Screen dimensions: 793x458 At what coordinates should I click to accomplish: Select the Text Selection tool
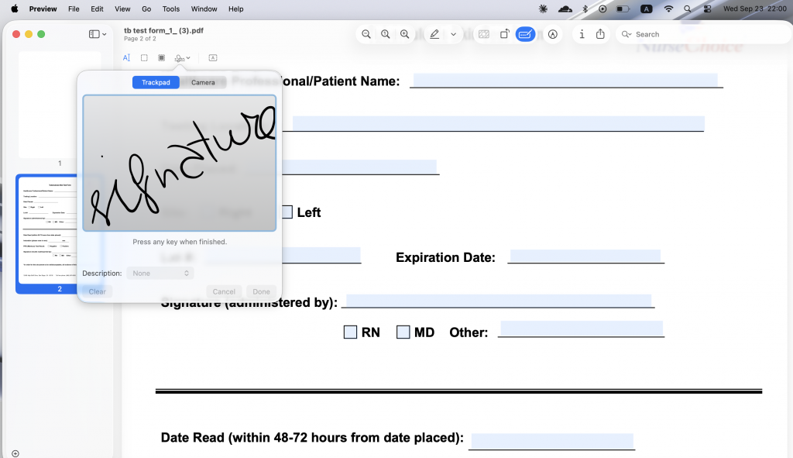coord(126,57)
